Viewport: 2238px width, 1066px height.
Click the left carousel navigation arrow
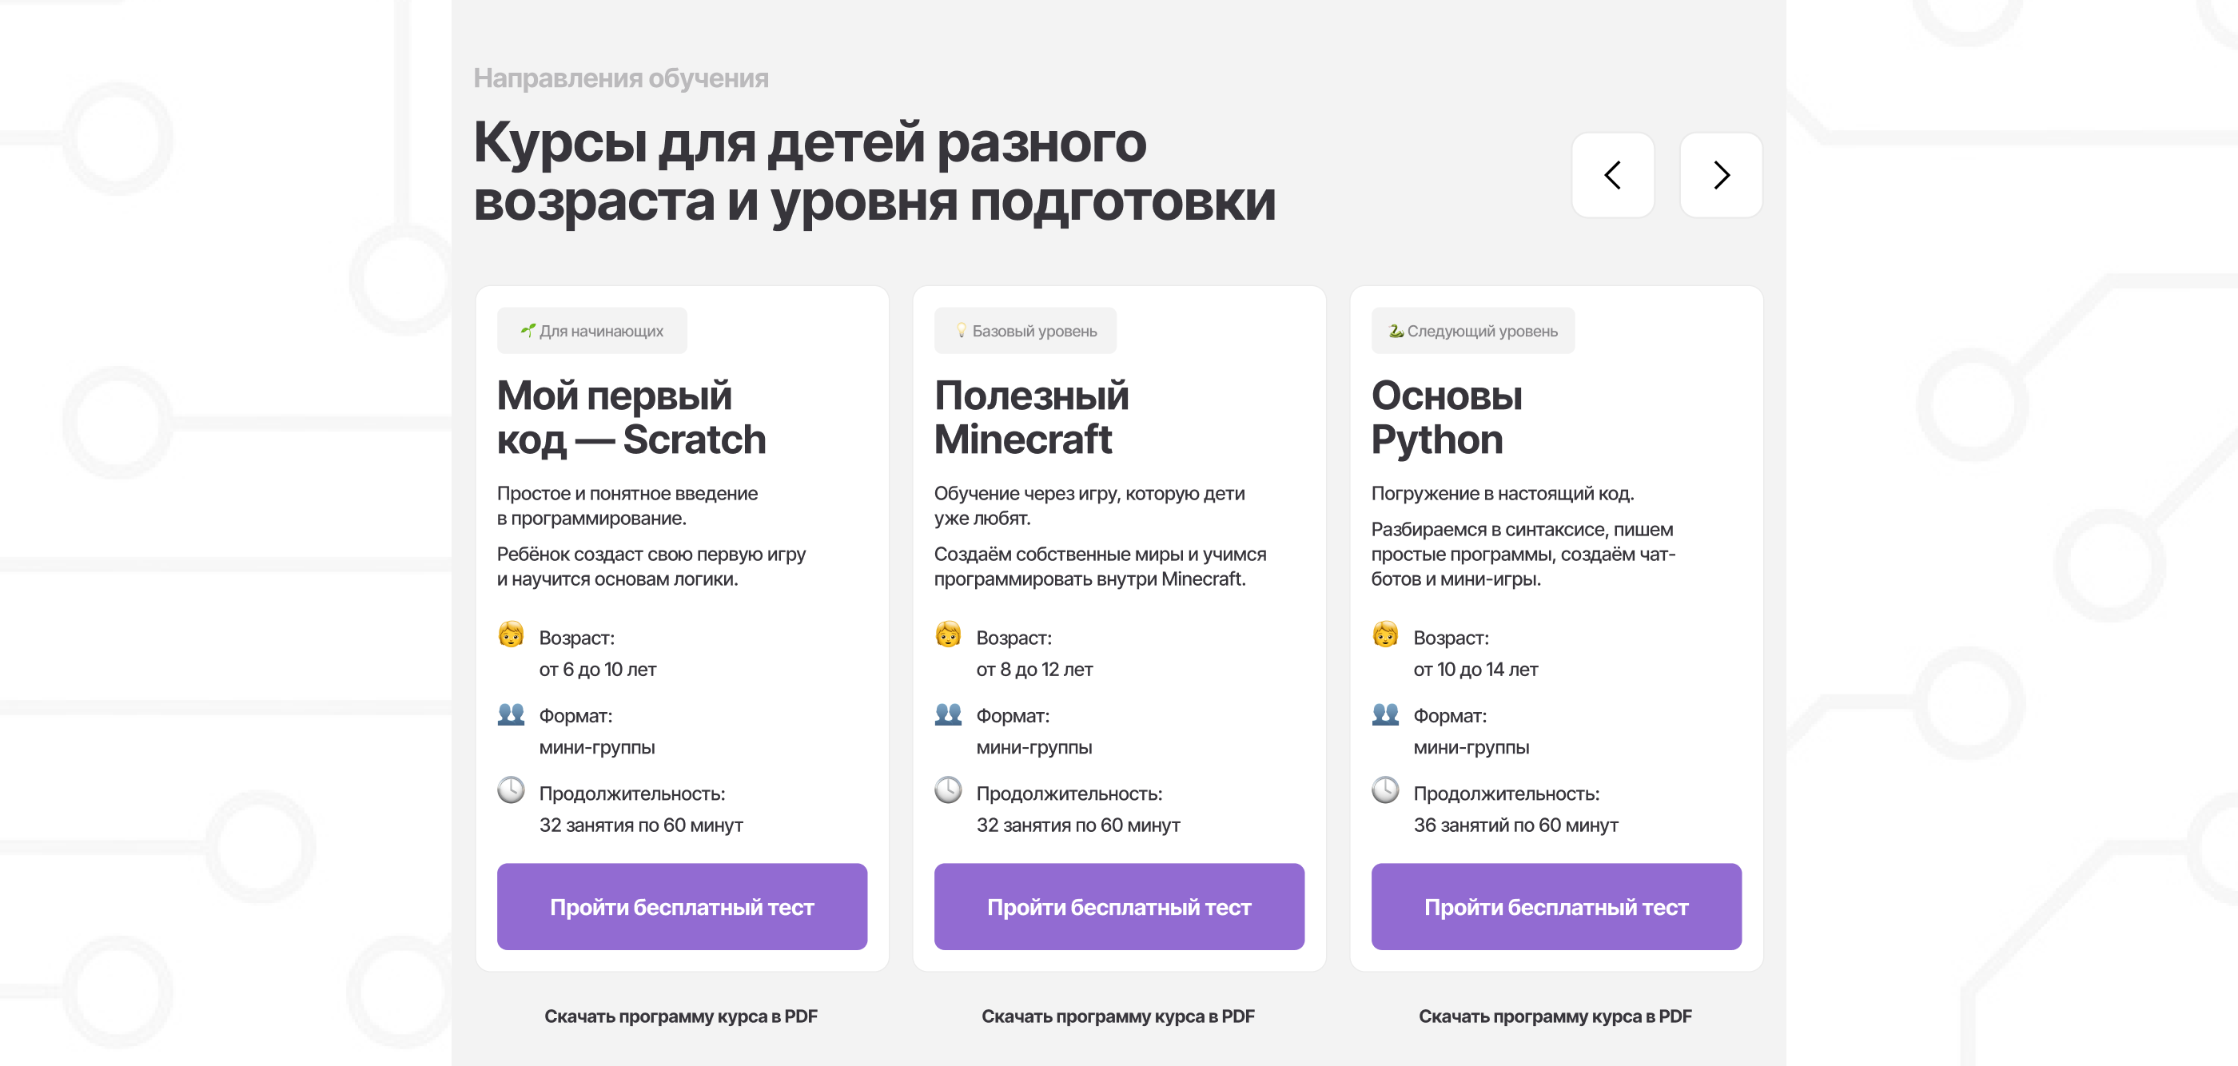[x=1613, y=176]
